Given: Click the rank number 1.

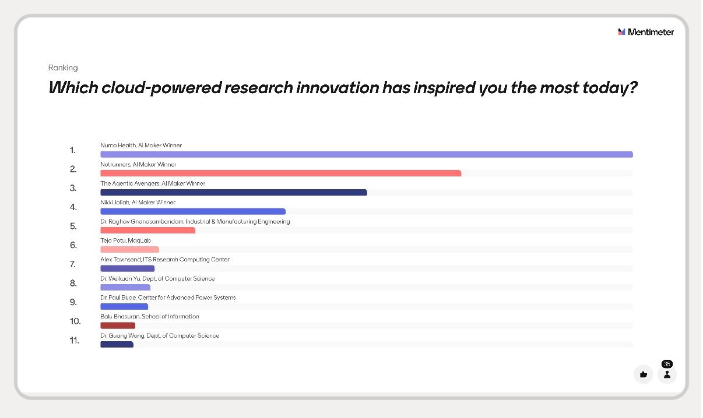Looking at the screenshot, I should coord(73,150).
